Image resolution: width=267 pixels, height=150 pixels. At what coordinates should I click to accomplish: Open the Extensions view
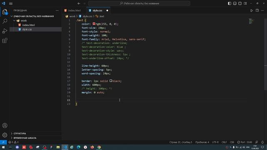[x=5, y=40]
